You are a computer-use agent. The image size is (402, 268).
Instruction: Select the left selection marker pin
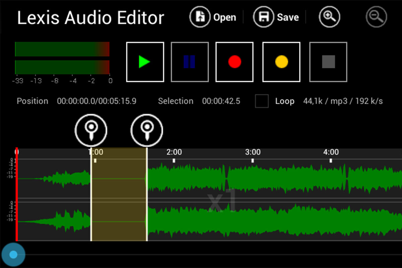click(91, 130)
